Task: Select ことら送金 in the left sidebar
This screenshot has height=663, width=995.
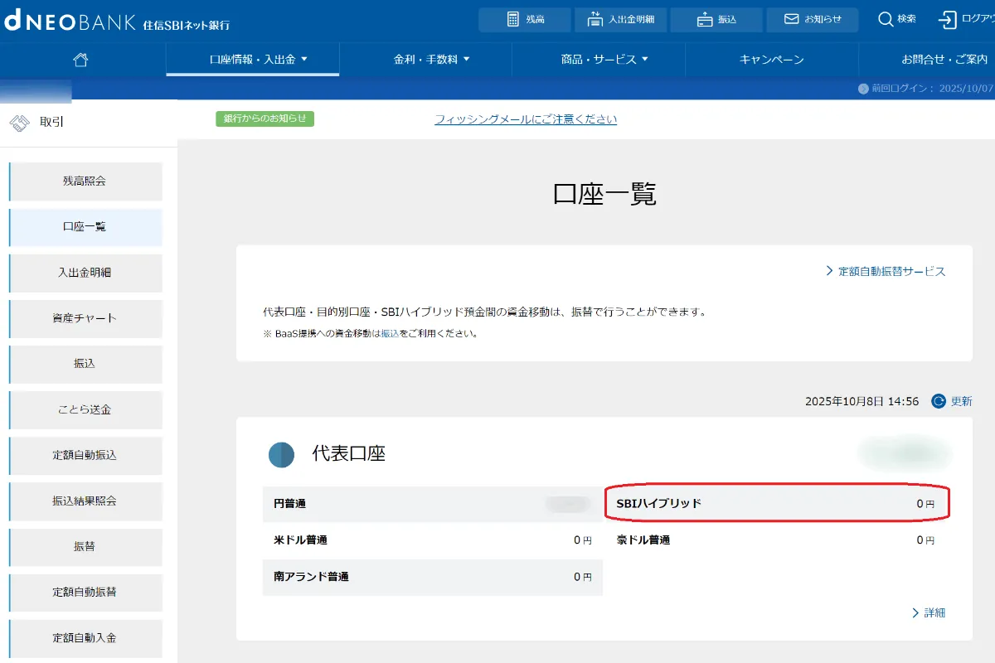Action: click(x=85, y=409)
